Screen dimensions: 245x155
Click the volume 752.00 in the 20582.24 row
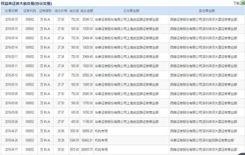point(75,75)
